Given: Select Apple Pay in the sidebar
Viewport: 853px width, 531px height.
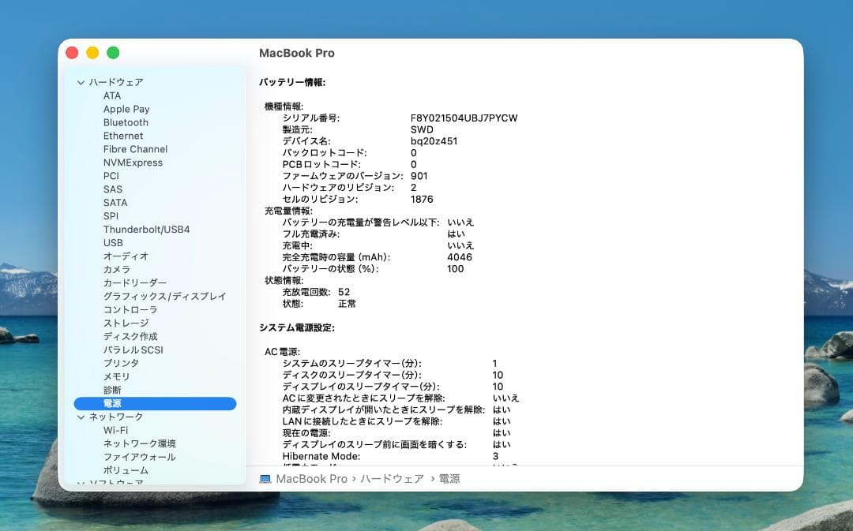Looking at the screenshot, I should [x=126, y=109].
